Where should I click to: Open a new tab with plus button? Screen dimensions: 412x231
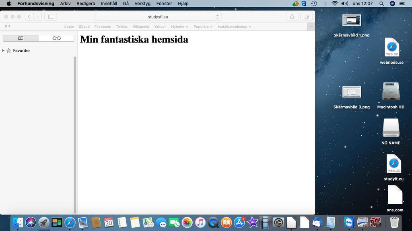311,27
